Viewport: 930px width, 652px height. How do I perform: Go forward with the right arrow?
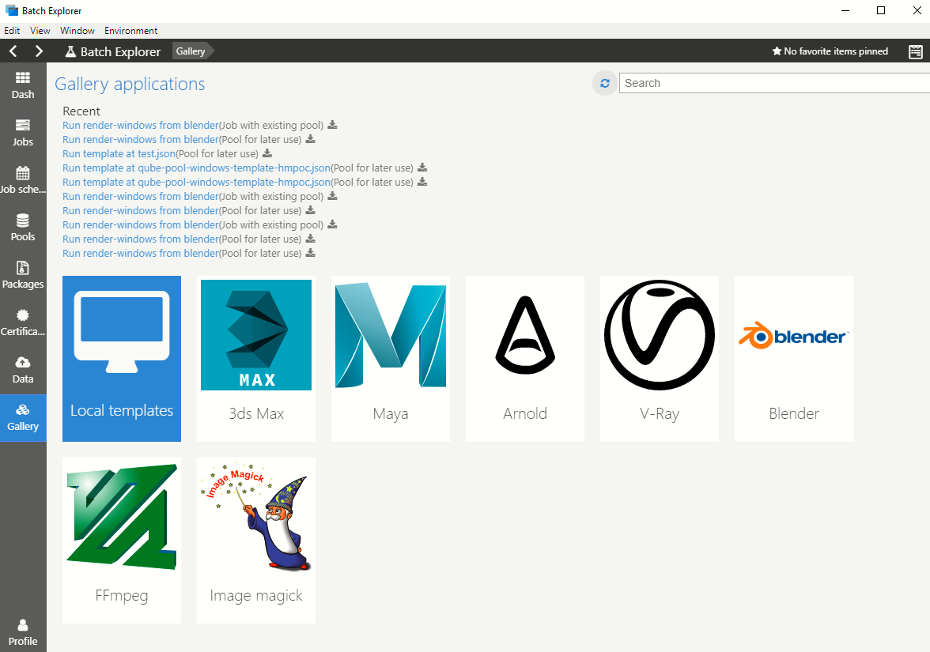(x=40, y=51)
